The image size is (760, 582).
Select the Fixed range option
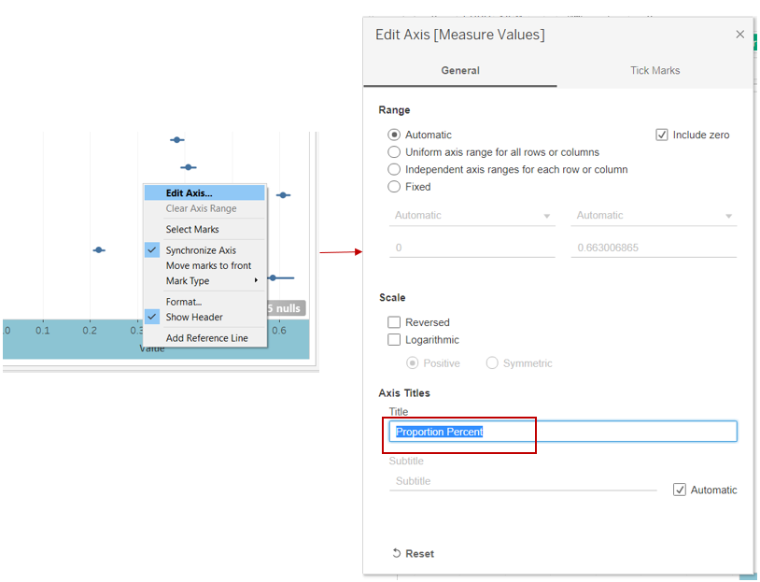click(x=395, y=187)
